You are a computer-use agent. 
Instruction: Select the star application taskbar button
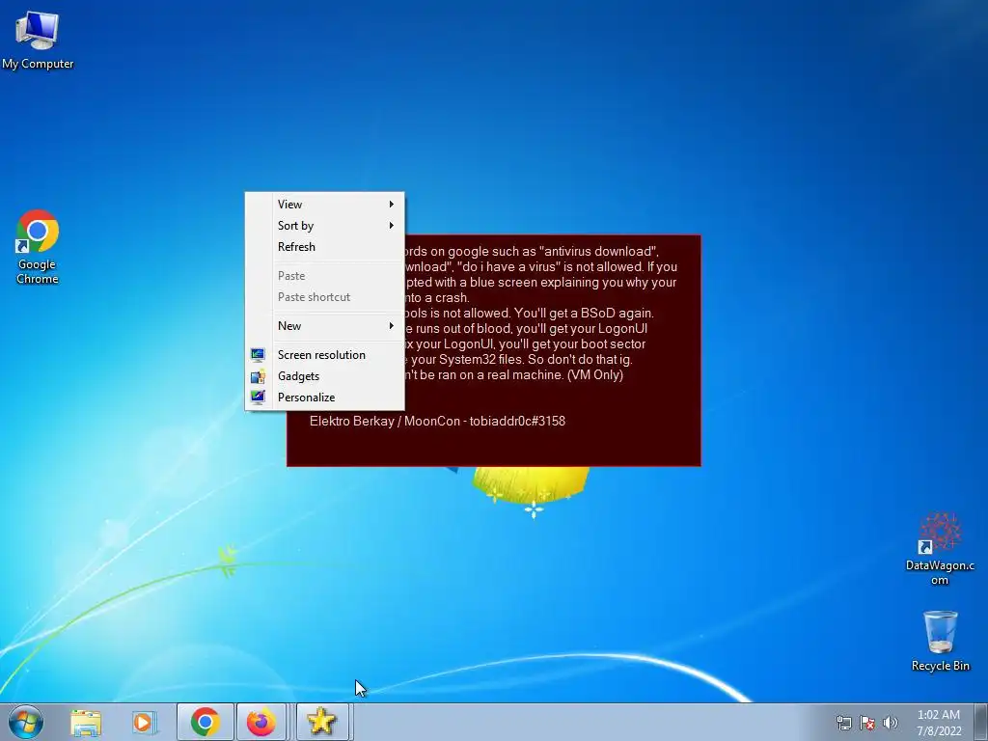[x=322, y=722]
